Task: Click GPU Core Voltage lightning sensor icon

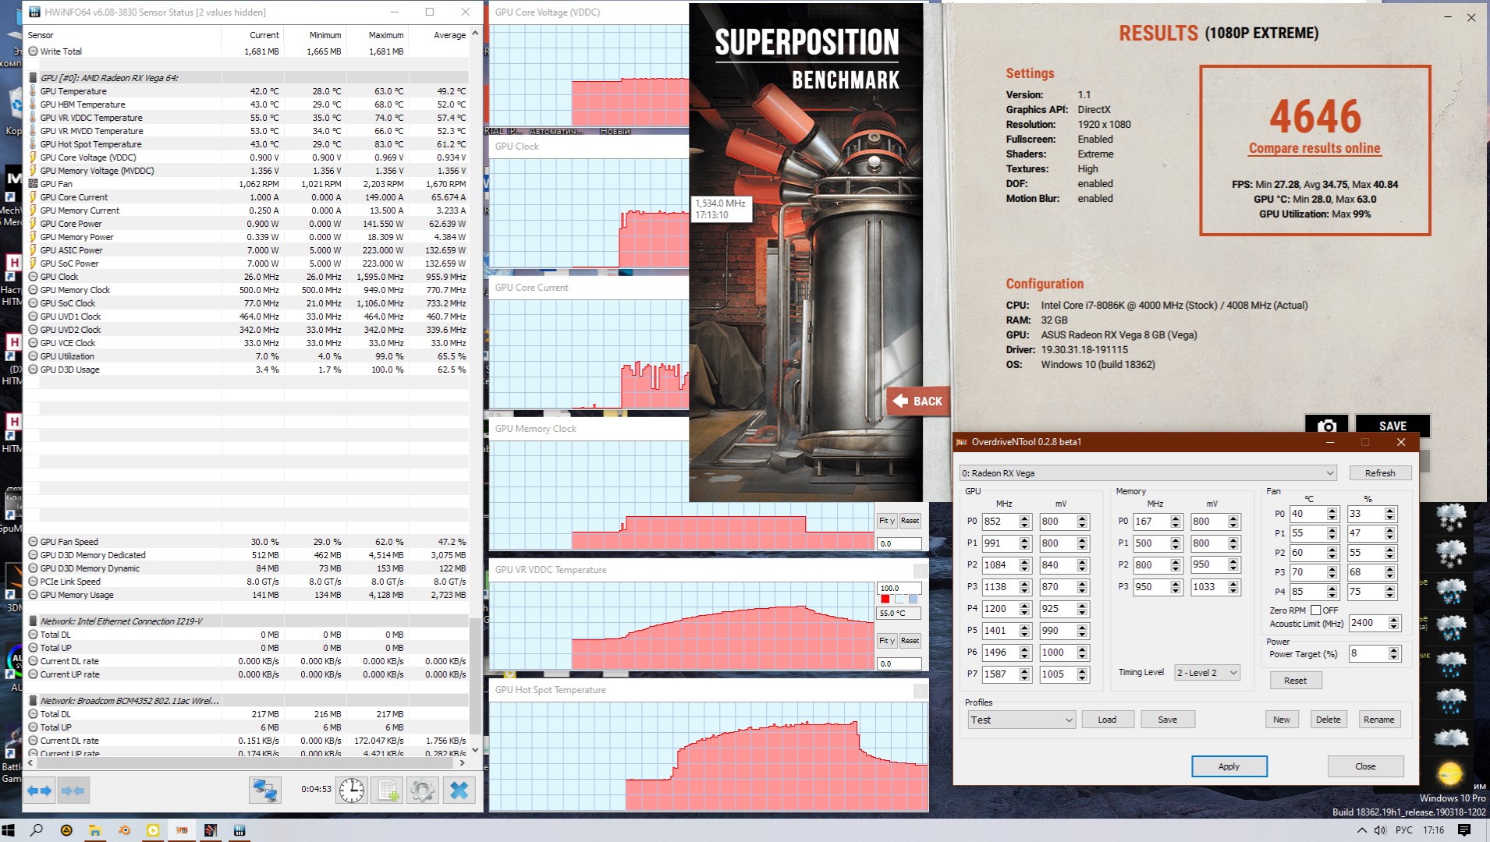Action: (33, 157)
